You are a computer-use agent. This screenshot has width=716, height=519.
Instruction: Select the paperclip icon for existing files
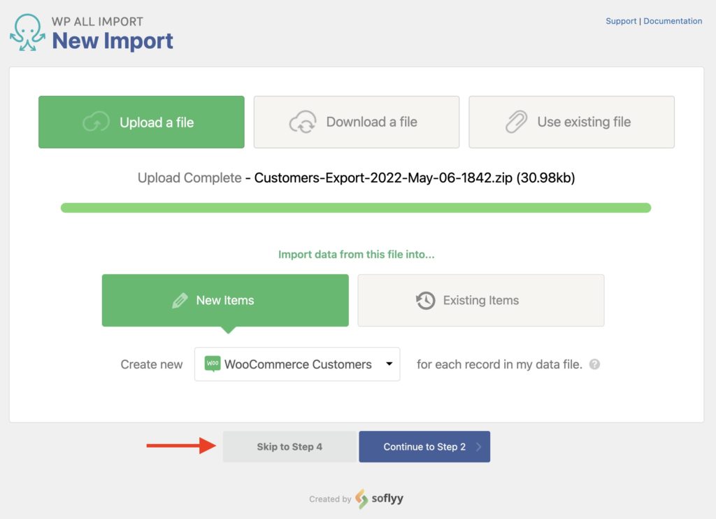pos(517,122)
